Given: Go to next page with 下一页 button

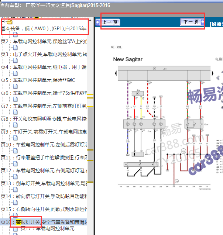Looking at the screenshot, I should coord(191,22).
